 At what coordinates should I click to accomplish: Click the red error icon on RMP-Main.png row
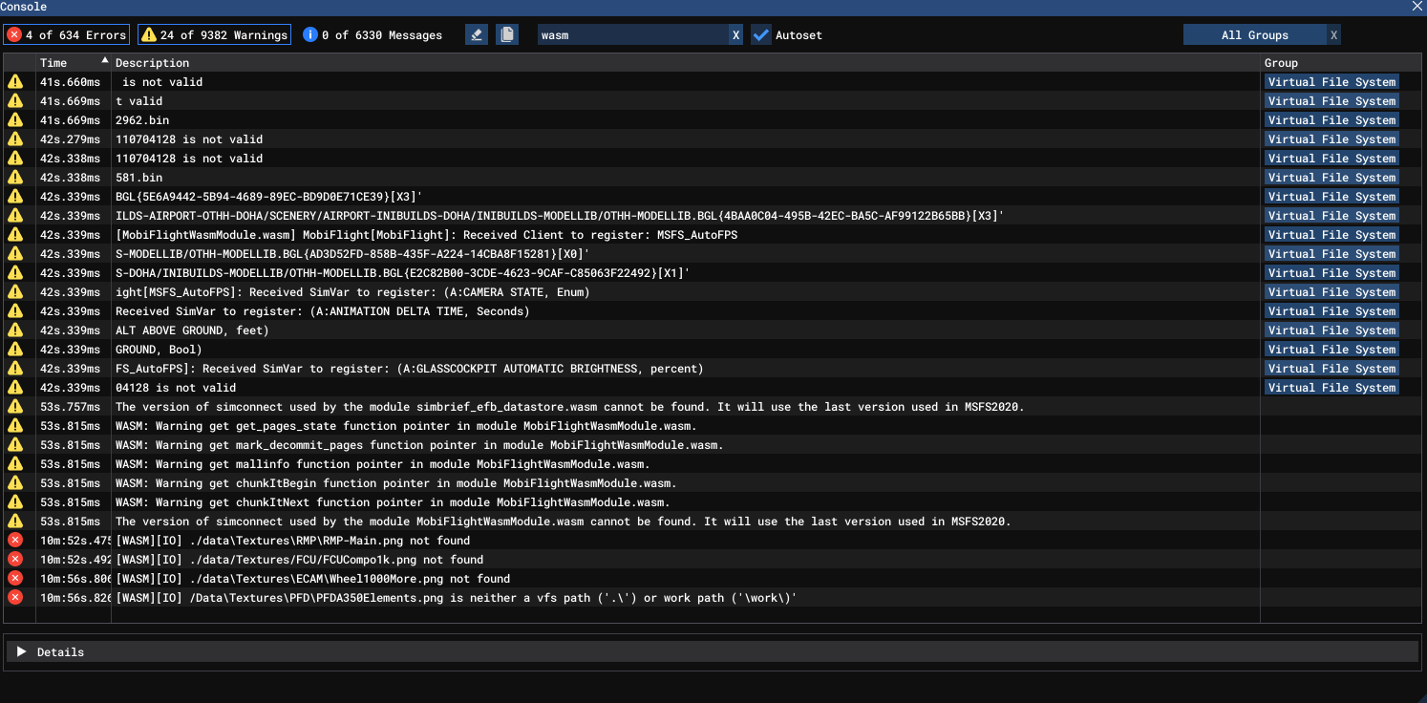pyautogui.click(x=15, y=541)
